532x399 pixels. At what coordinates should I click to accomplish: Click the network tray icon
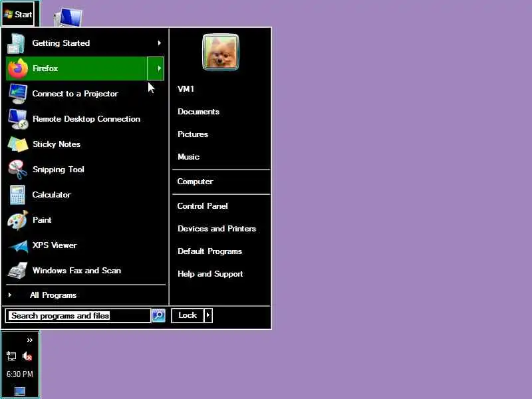coord(11,356)
